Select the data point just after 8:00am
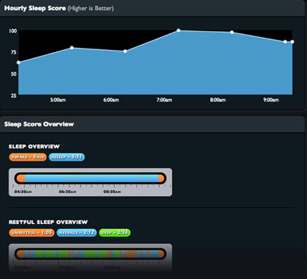Viewport: 307px width, 279px height. coord(232,32)
